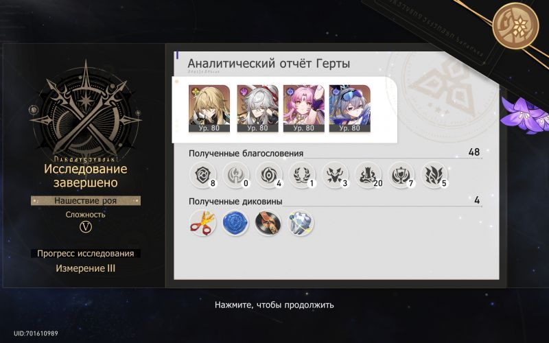Image resolution: width=549 pixels, height=343 pixels.
Task: Click 'Нажмите, чтобы продолжить' to continue
Action: (x=274, y=305)
